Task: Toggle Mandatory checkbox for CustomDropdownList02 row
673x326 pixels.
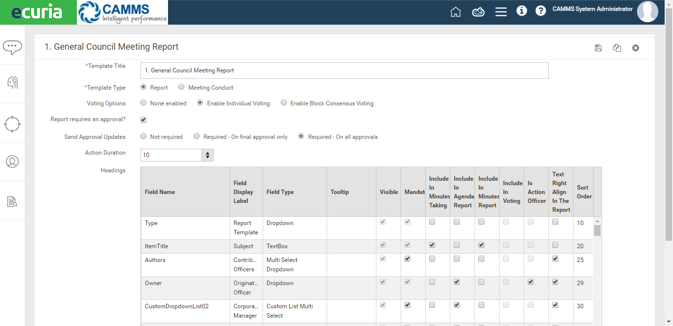Action: click(407, 305)
